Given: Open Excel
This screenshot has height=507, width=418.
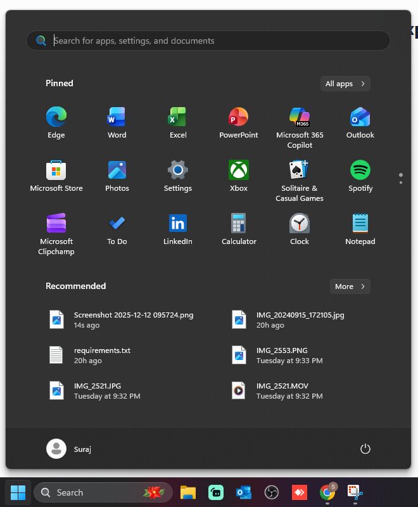Looking at the screenshot, I should tap(178, 122).
